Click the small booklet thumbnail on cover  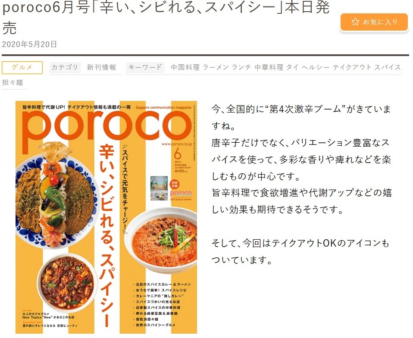[159, 188]
